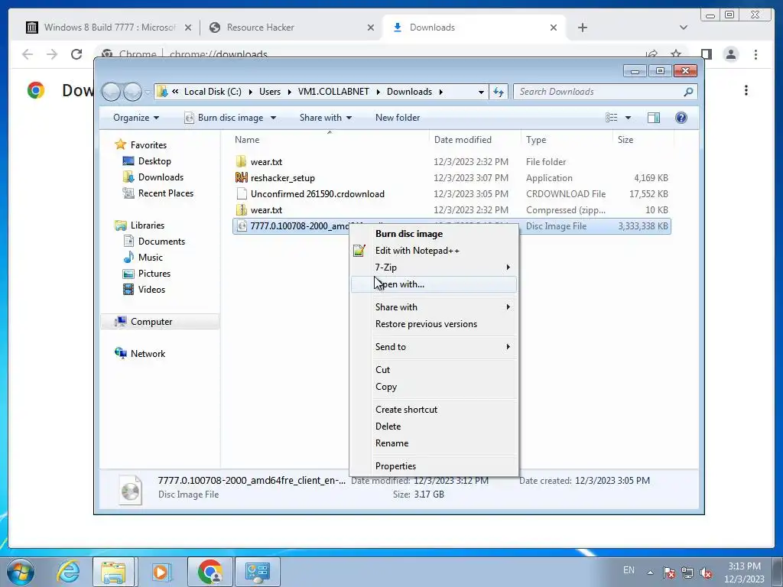Image resolution: width=783 pixels, height=587 pixels.
Task: Switch to Windows 8 Build 7777 tab
Action: click(x=109, y=28)
